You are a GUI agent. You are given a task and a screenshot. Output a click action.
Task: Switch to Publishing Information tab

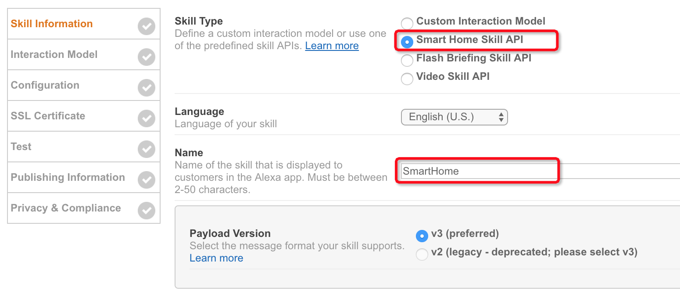(68, 177)
